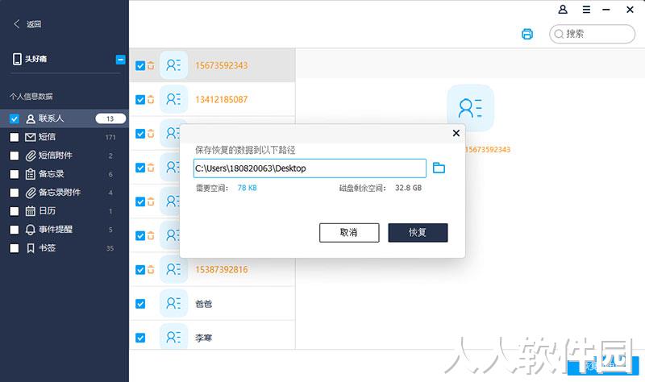Click contact avatar icon for 13412185087
645x382 pixels.
[173, 99]
